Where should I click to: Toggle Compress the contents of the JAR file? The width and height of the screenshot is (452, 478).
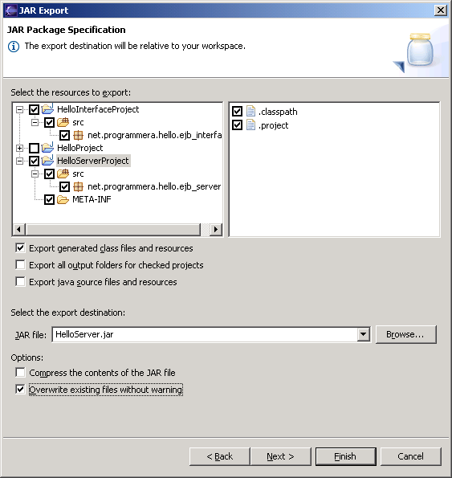(x=20, y=372)
